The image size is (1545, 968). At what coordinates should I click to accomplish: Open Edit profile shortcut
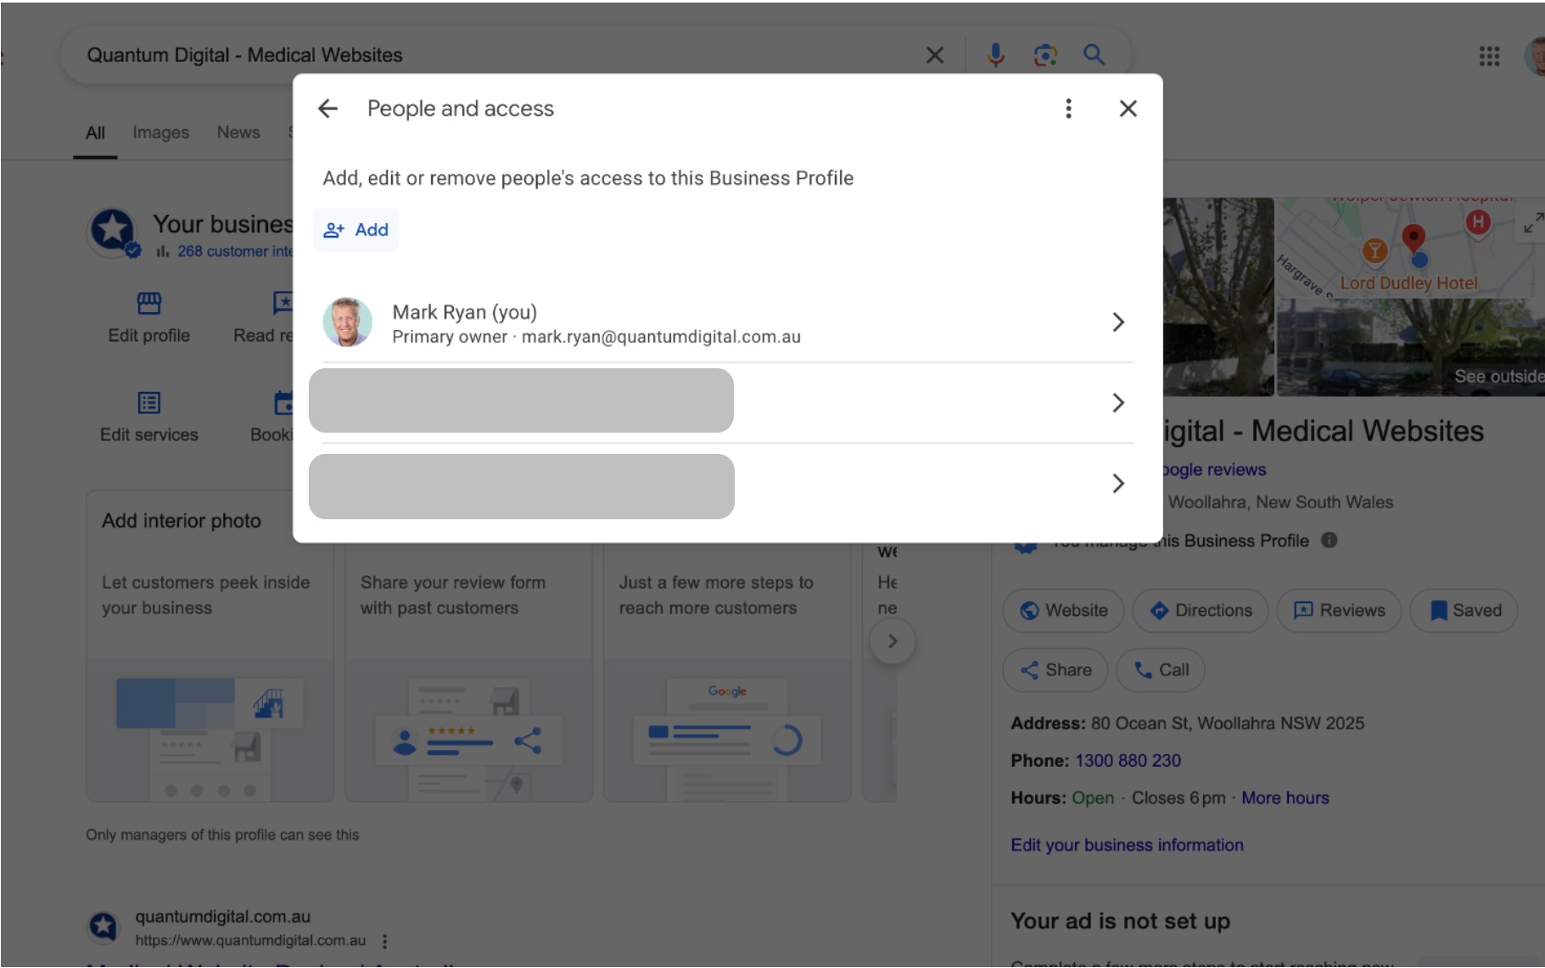point(149,318)
